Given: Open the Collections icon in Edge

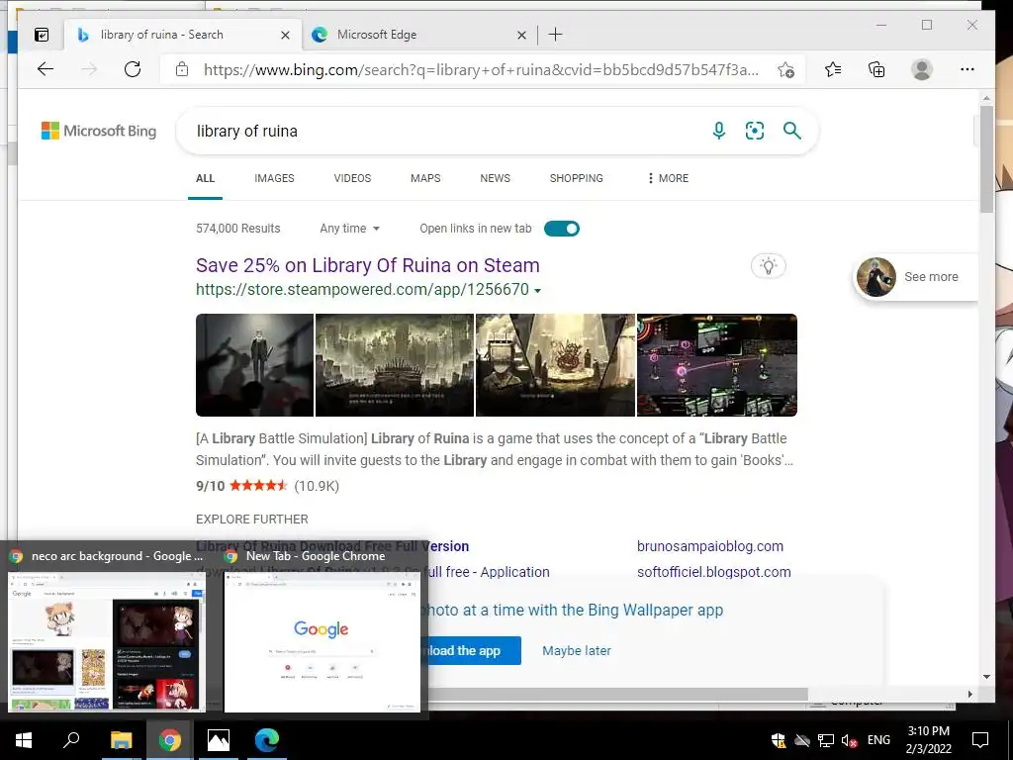Looking at the screenshot, I should click(876, 69).
